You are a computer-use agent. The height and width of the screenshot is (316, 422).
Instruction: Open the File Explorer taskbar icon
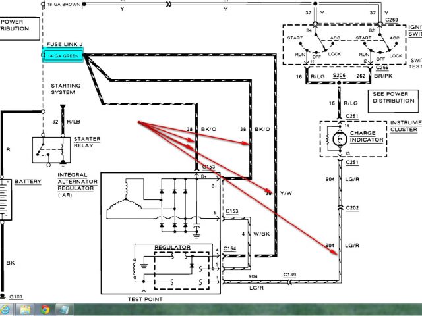[26, 309]
